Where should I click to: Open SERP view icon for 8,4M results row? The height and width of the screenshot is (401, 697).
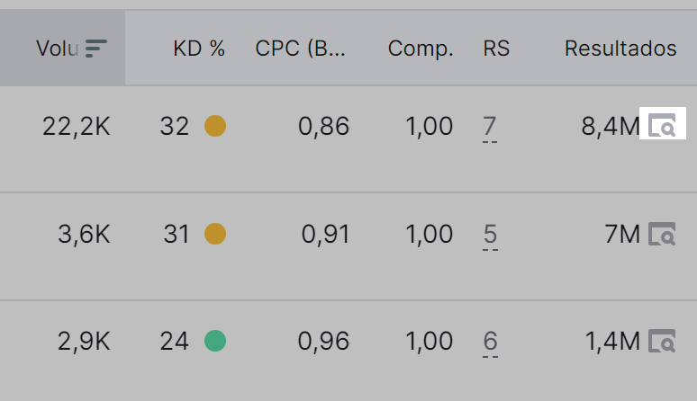(x=662, y=124)
